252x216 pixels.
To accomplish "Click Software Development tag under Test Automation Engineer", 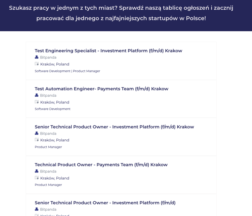I will (x=52, y=109).
